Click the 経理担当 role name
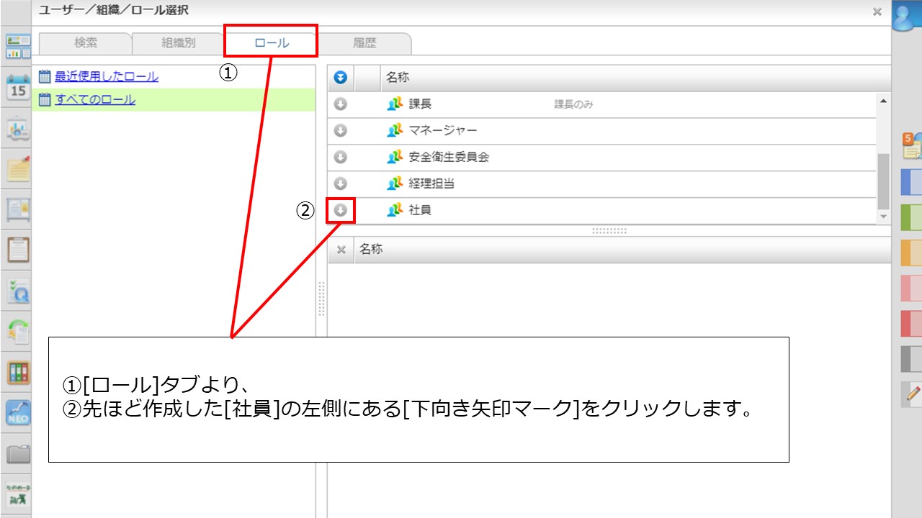The width and height of the screenshot is (922, 518). 431,183
